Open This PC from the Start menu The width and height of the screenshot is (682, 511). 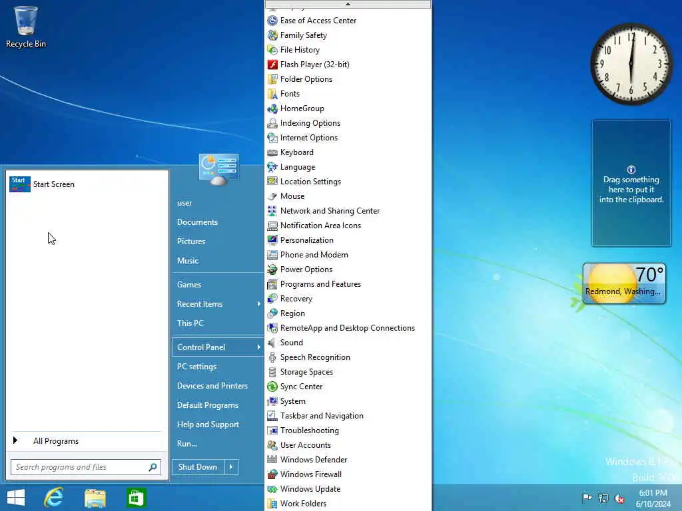(190, 323)
